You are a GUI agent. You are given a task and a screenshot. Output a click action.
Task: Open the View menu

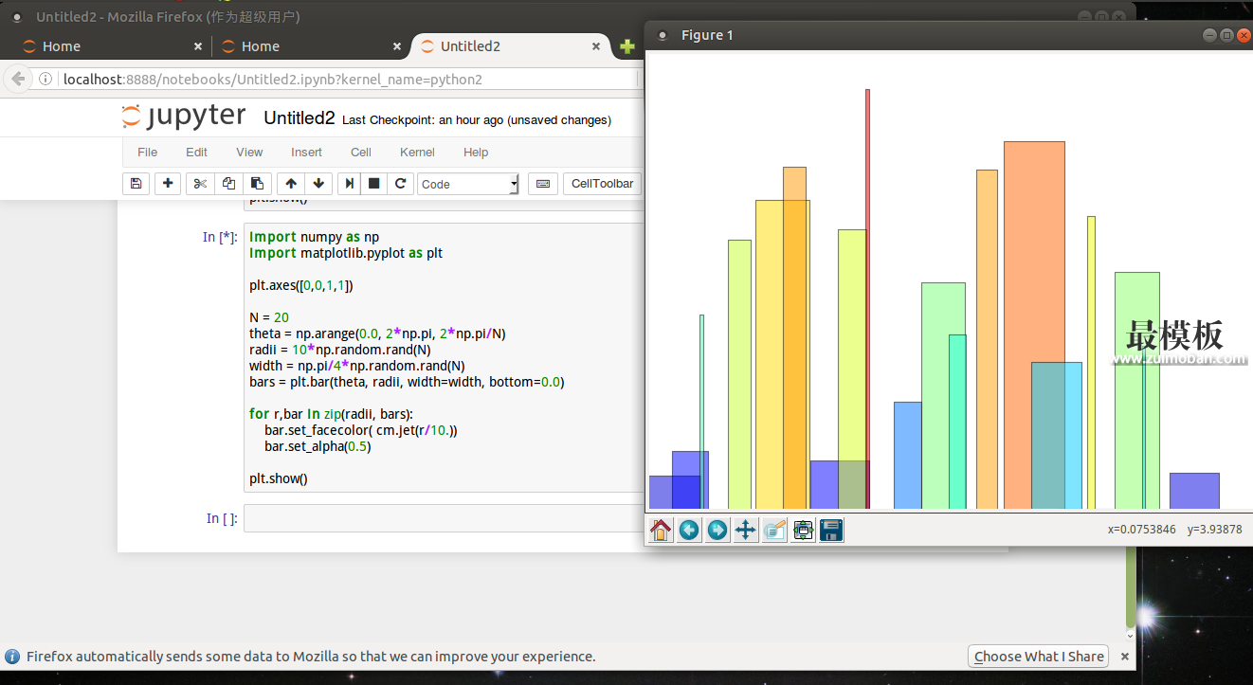[249, 153]
